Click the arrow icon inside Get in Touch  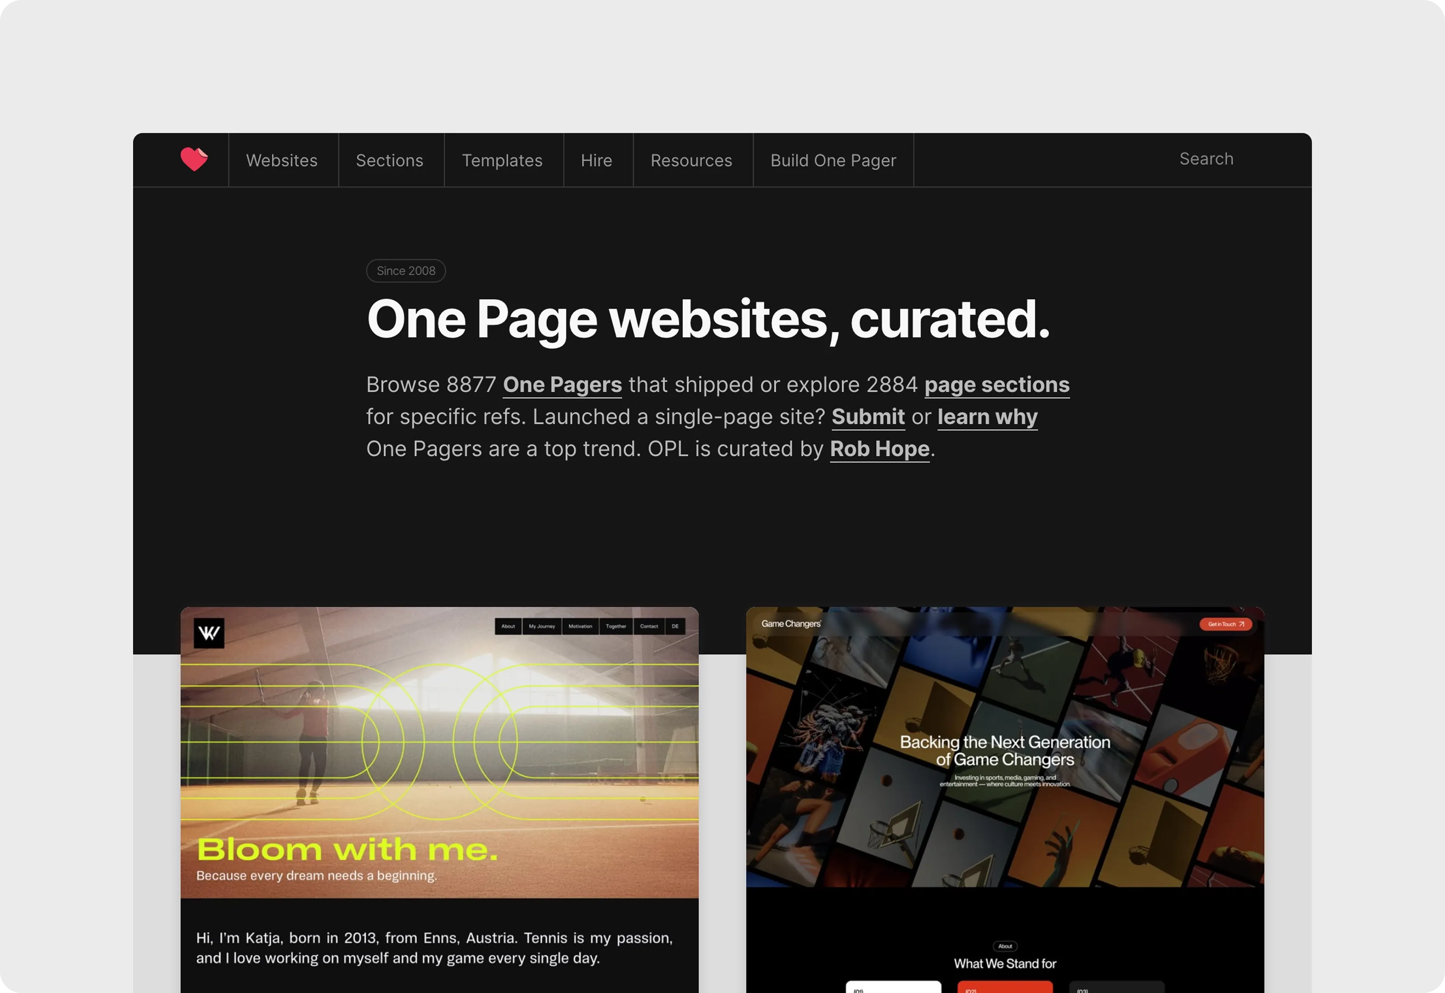tap(1242, 624)
